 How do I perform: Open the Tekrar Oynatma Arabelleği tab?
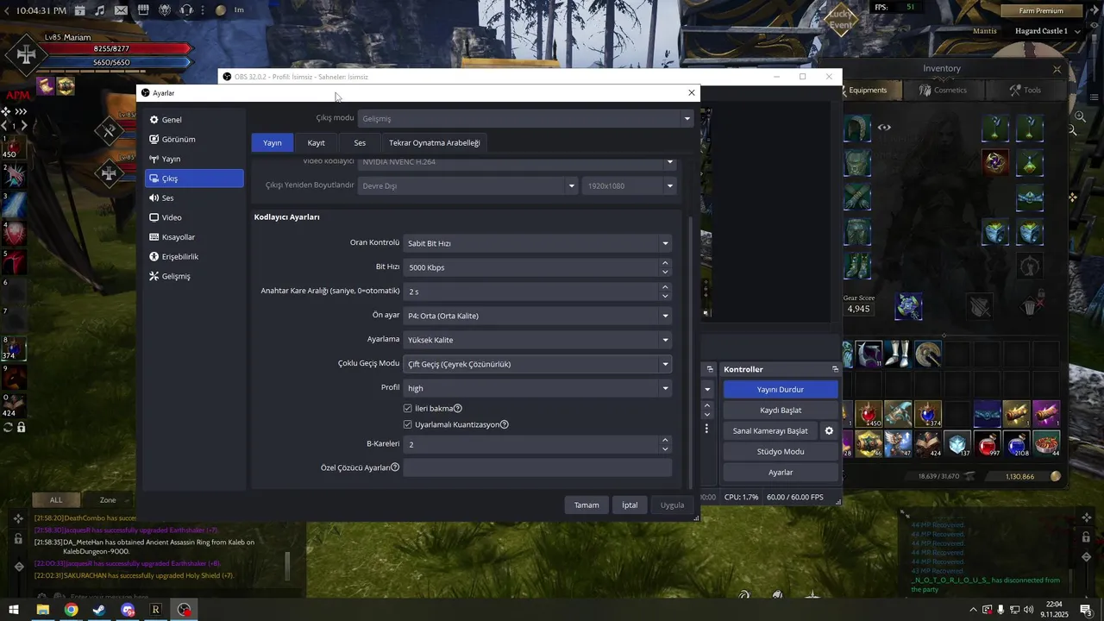coord(435,142)
